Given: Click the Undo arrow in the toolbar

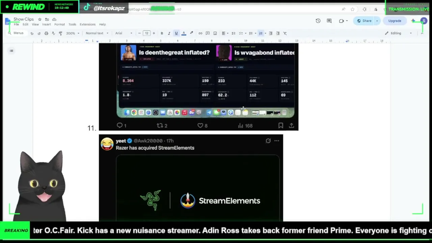Looking at the screenshot, I should pos(32,33).
